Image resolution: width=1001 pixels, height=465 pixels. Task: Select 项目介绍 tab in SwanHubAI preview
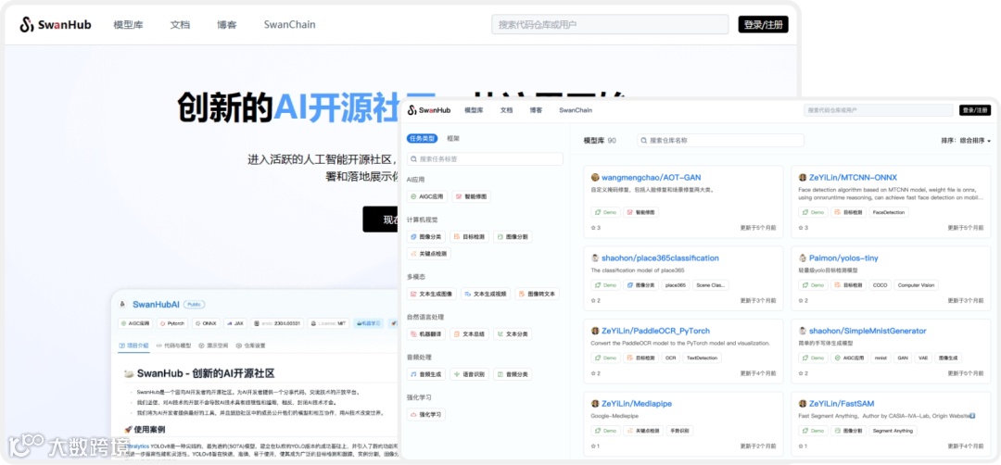tap(134, 346)
